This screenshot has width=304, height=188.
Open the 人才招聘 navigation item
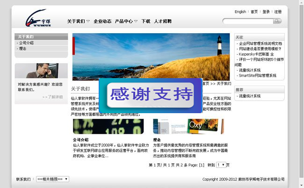(163, 21)
